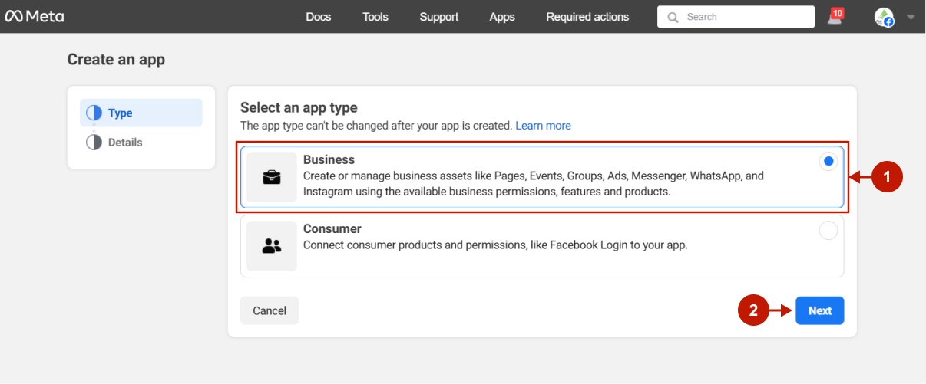Click the Consumer description about Facebook Login
Image resolution: width=926 pixels, height=384 pixels.
coord(495,245)
